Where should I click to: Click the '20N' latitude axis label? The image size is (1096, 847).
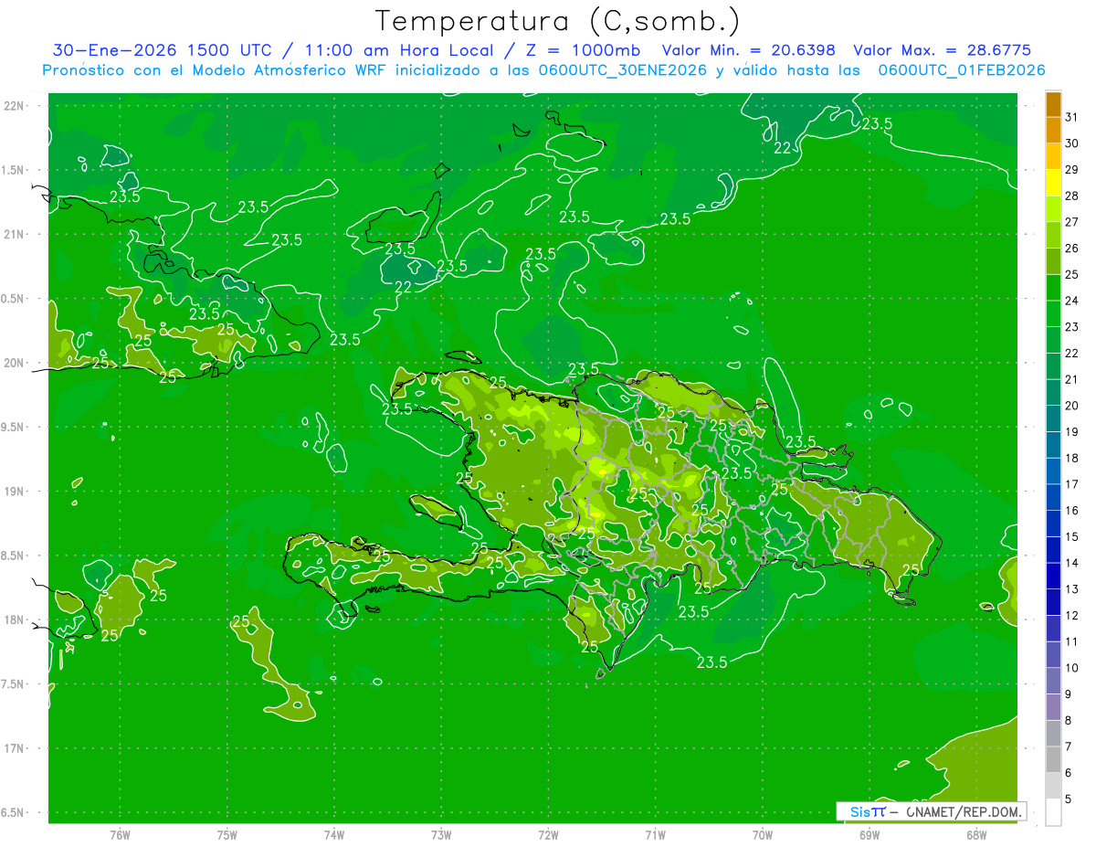pos(13,363)
